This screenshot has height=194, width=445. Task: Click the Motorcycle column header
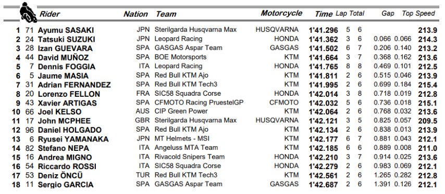tap(281, 14)
